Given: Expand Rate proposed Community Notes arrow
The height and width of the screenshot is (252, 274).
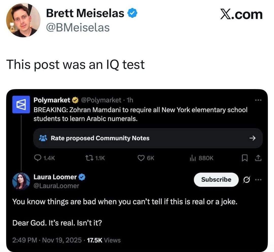Looking at the screenshot, I should [252, 138].
